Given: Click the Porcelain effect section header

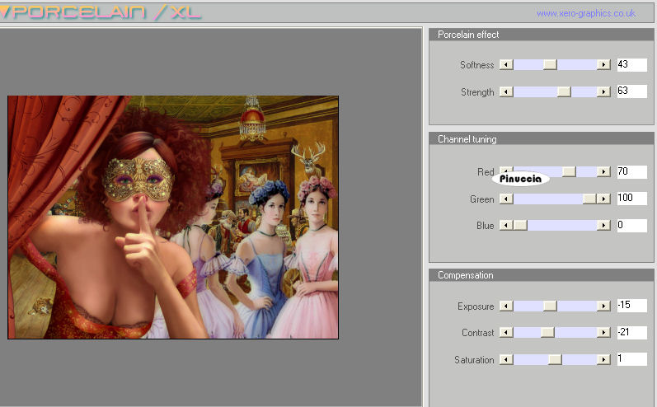Looking at the screenshot, I should click(541, 35).
